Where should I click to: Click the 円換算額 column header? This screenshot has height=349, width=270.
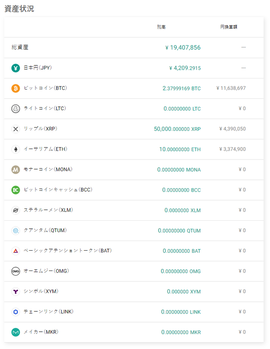point(229,27)
